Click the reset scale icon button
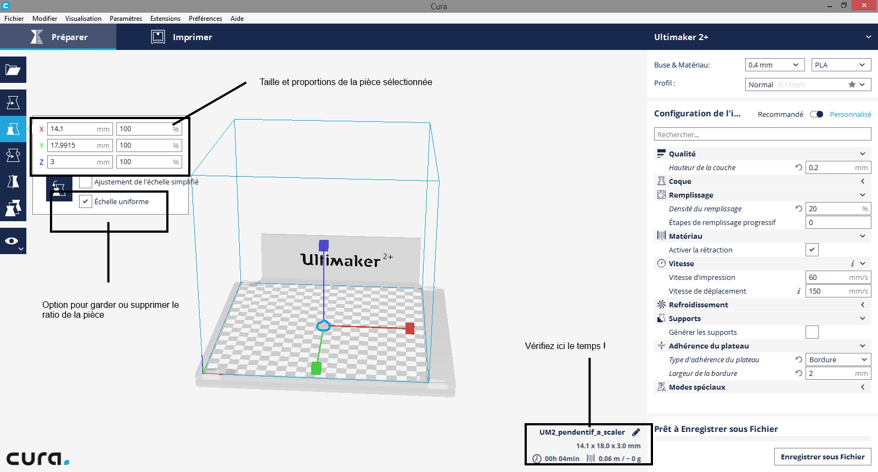This screenshot has width=878, height=472. tap(59, 189)
